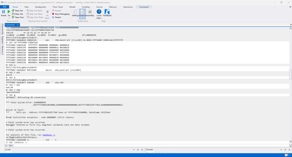This screenshot has height=157, width=292.
Task: Click Step Over Back
Action: click(x=35, y=17)
